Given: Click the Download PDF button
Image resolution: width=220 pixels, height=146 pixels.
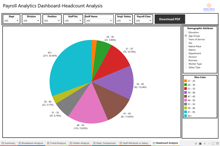Looking at the screenshot, I should 170,19.
